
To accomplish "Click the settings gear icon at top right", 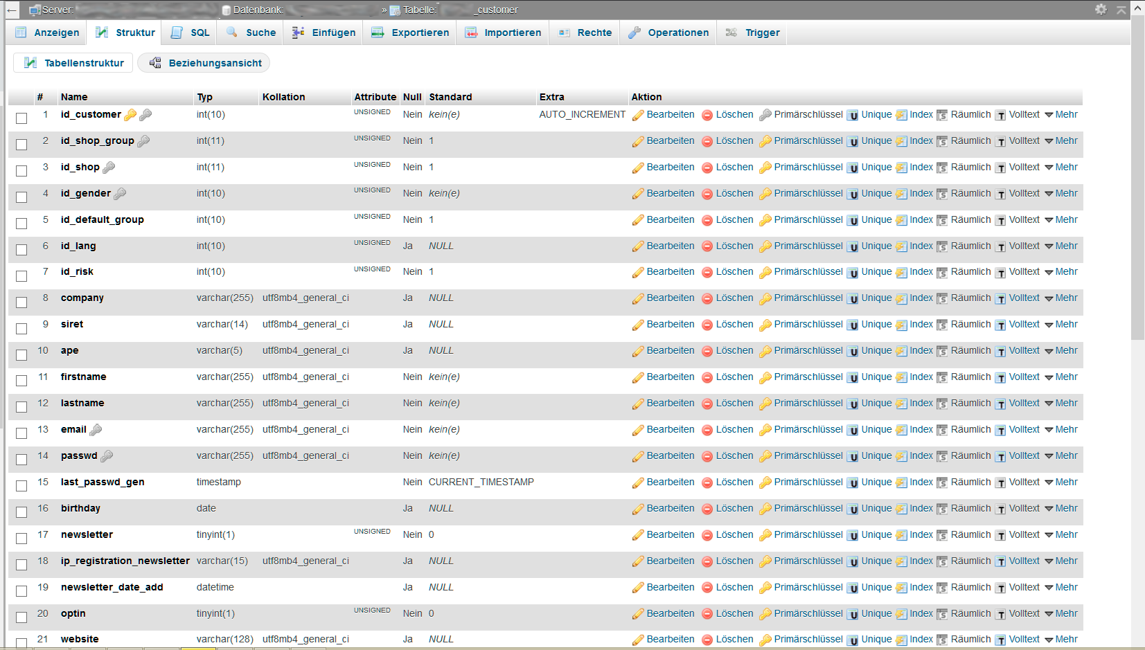I will click(1101, 9).
